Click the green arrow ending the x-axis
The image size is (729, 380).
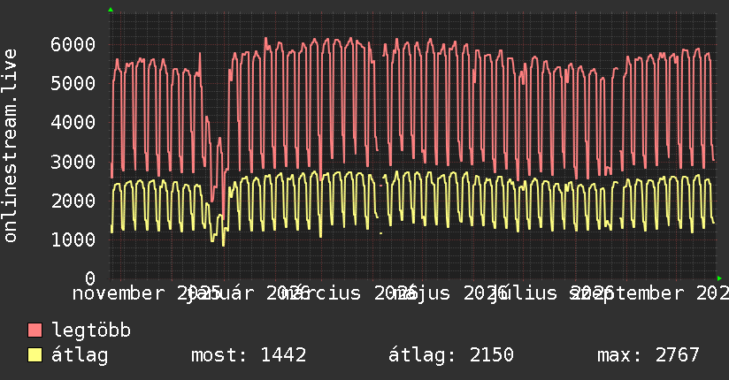click(x=719, y=278)
